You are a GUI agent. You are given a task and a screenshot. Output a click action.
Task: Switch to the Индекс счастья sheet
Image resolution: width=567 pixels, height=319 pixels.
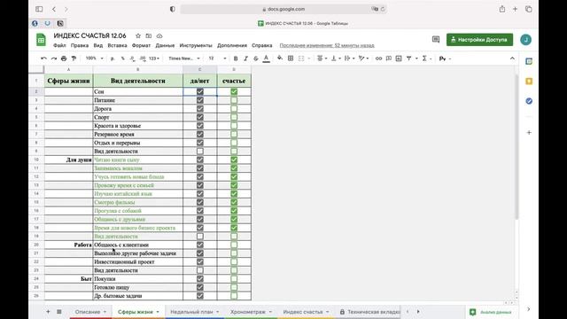click(303, 312)
